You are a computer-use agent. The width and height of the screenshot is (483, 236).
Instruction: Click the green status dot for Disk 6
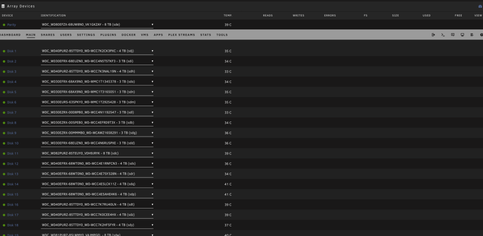4,102
